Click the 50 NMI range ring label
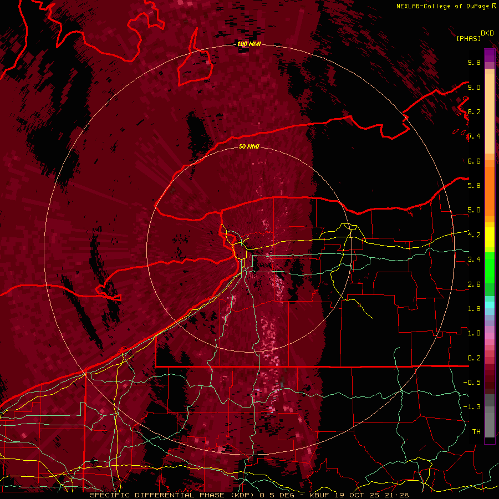The height and width of the screenshot is (499, 499). coord(249,146)
